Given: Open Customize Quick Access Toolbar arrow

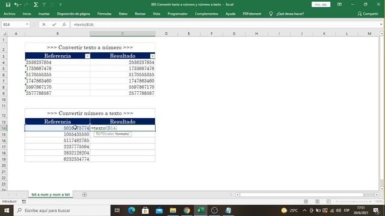Looking at the screenshot, I should [x=60, y=5].
